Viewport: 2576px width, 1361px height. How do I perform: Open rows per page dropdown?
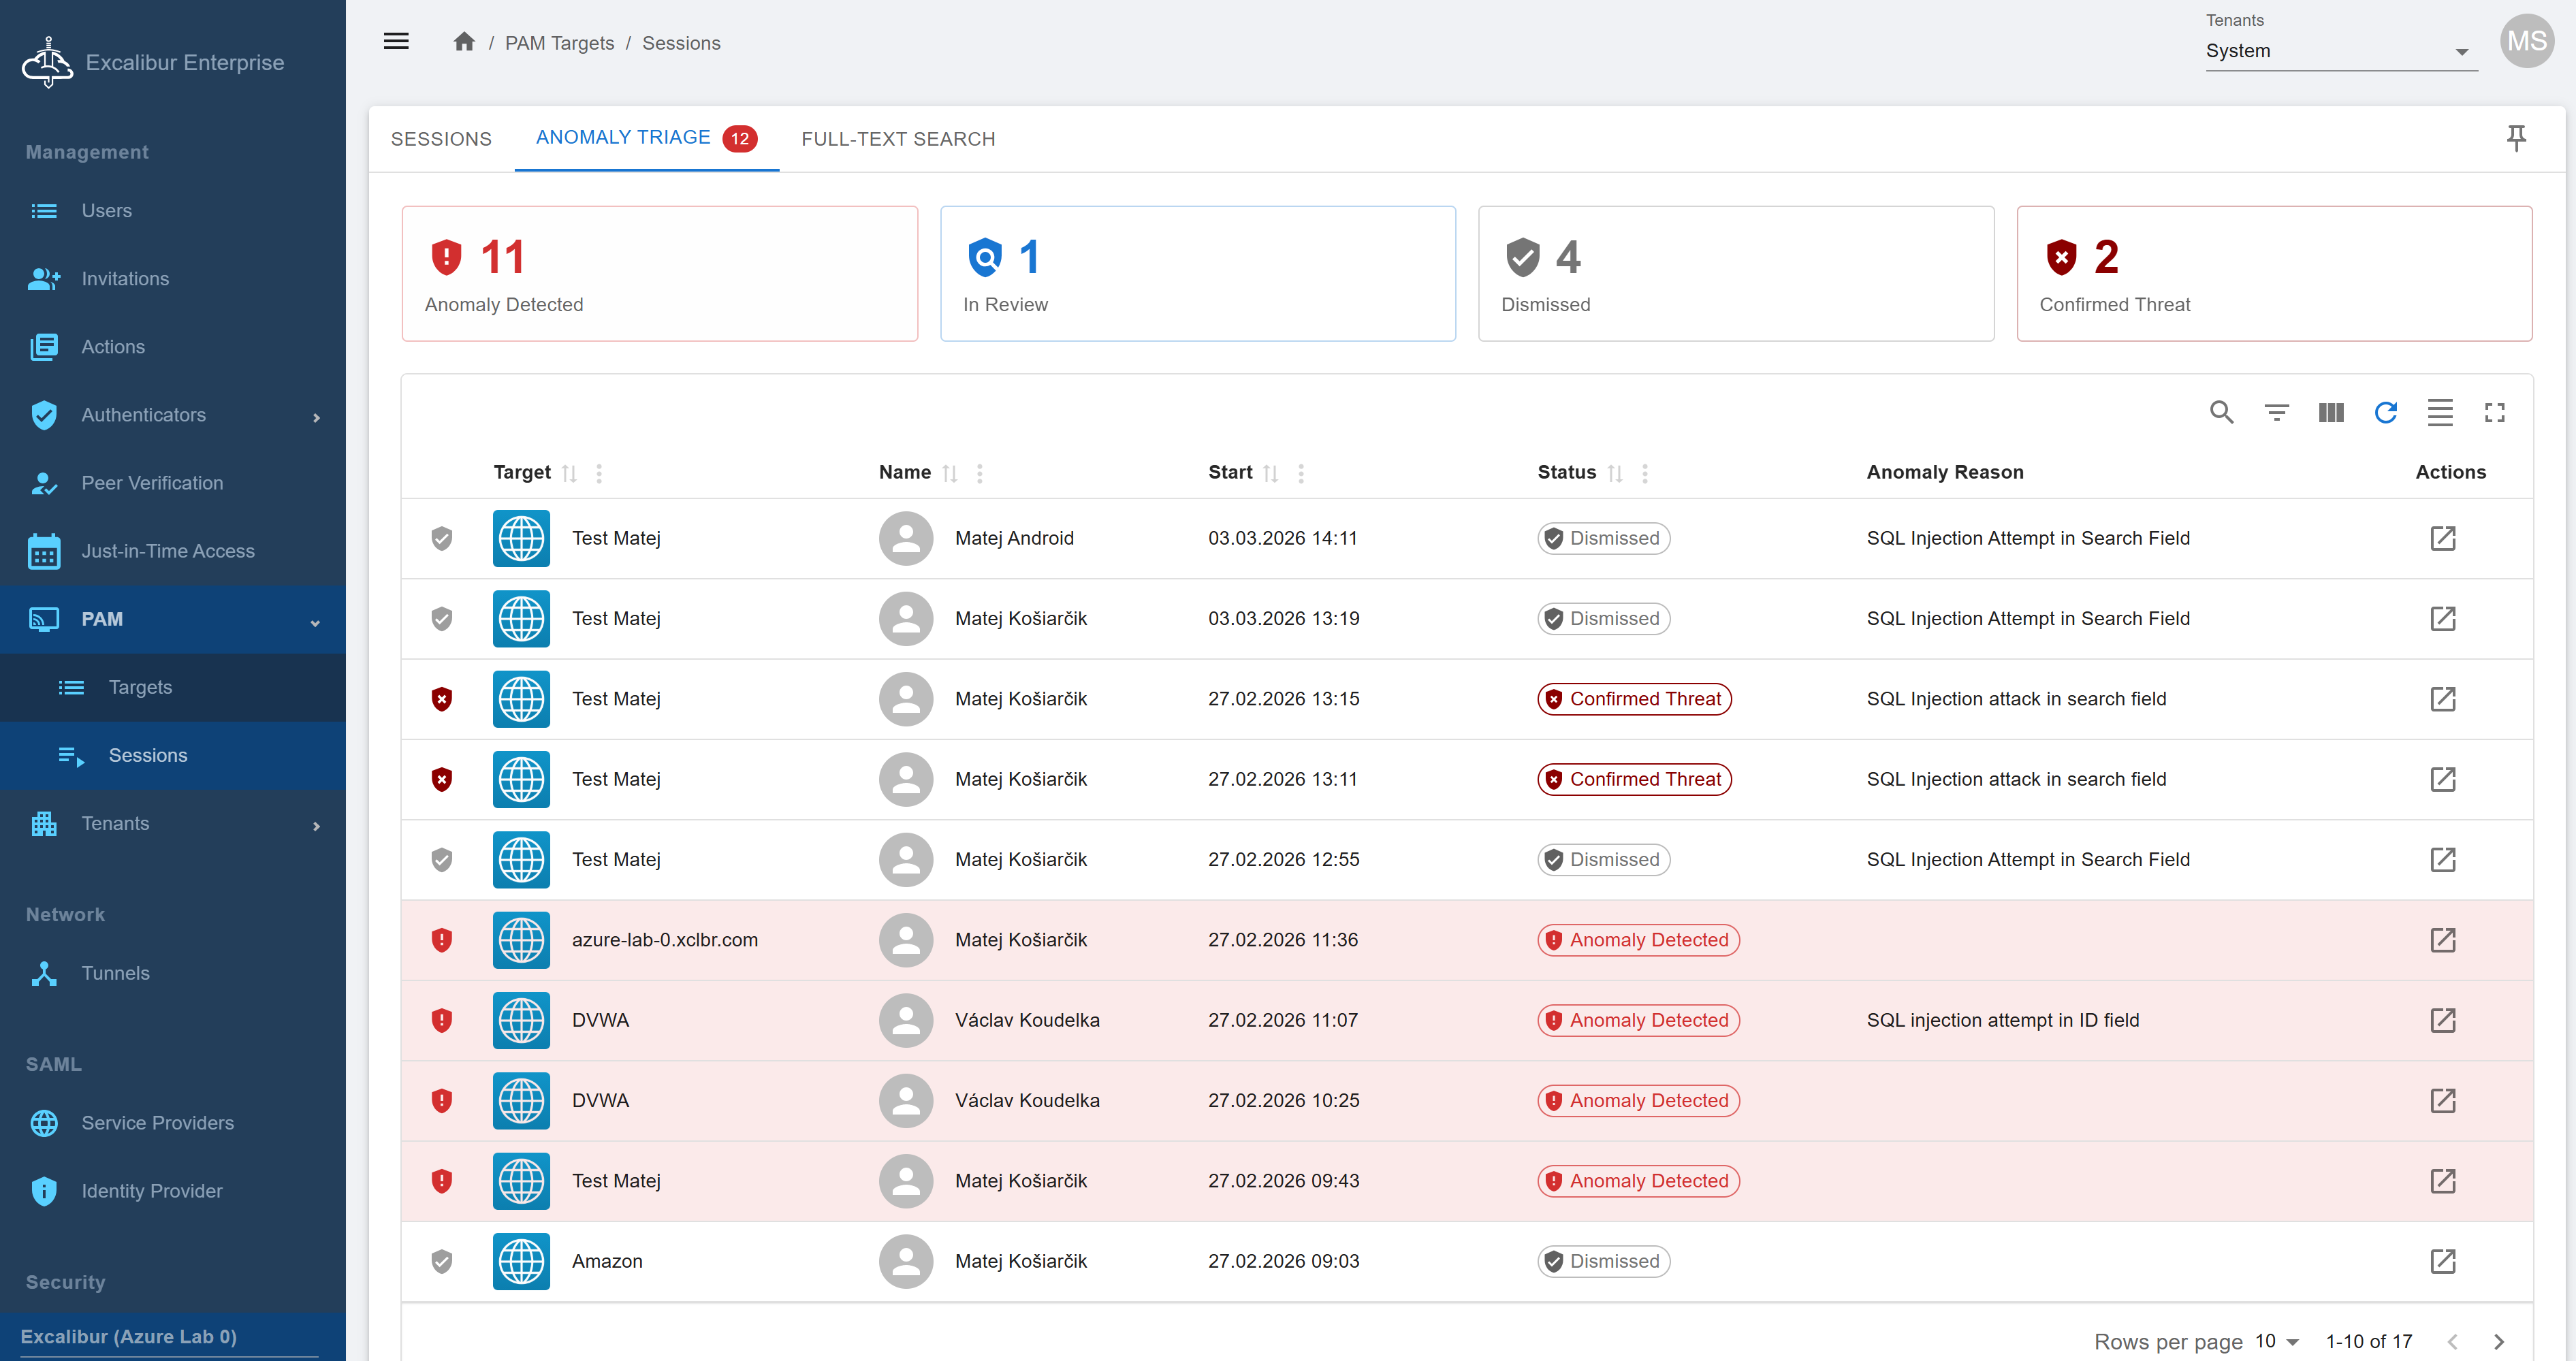pyautogui.click(x=2277, y=1341)
